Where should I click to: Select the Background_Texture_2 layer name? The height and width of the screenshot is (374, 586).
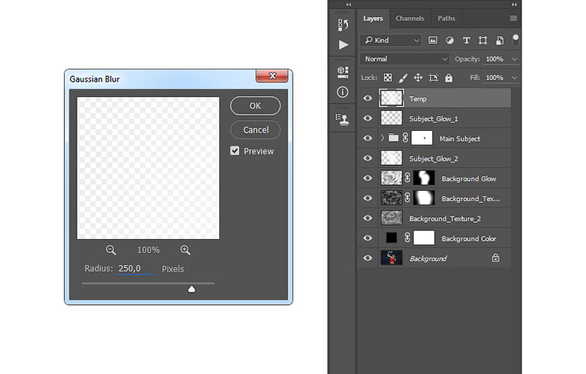(445, 219)
